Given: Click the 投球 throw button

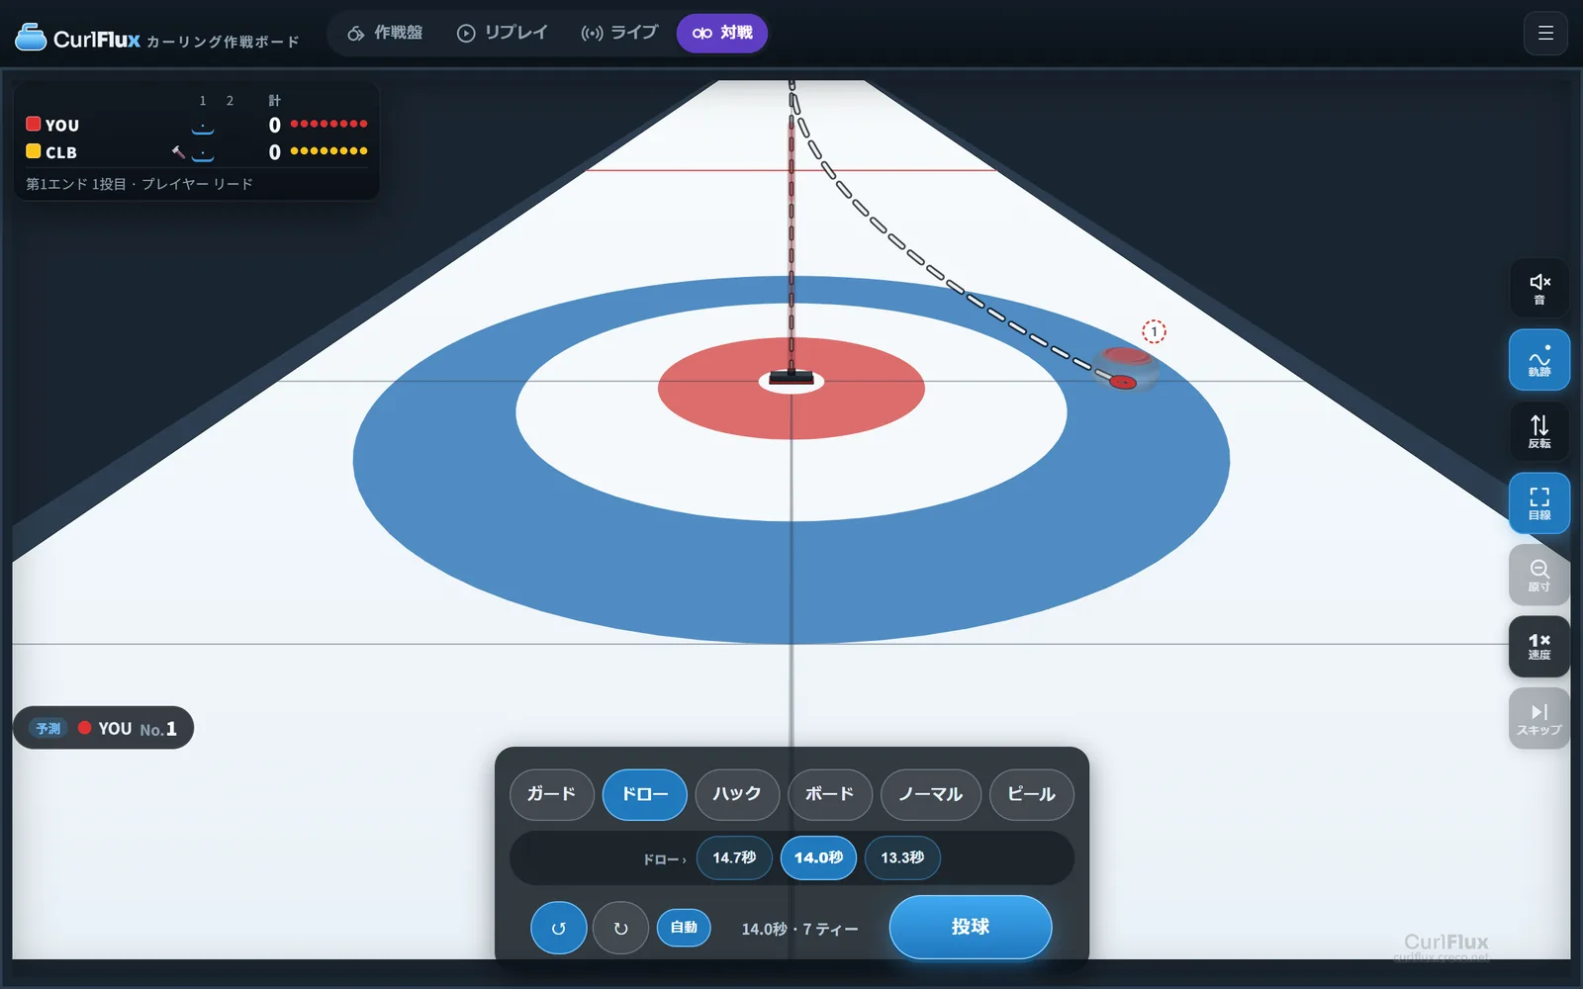Looking at the screenshot, I should 971,928.
